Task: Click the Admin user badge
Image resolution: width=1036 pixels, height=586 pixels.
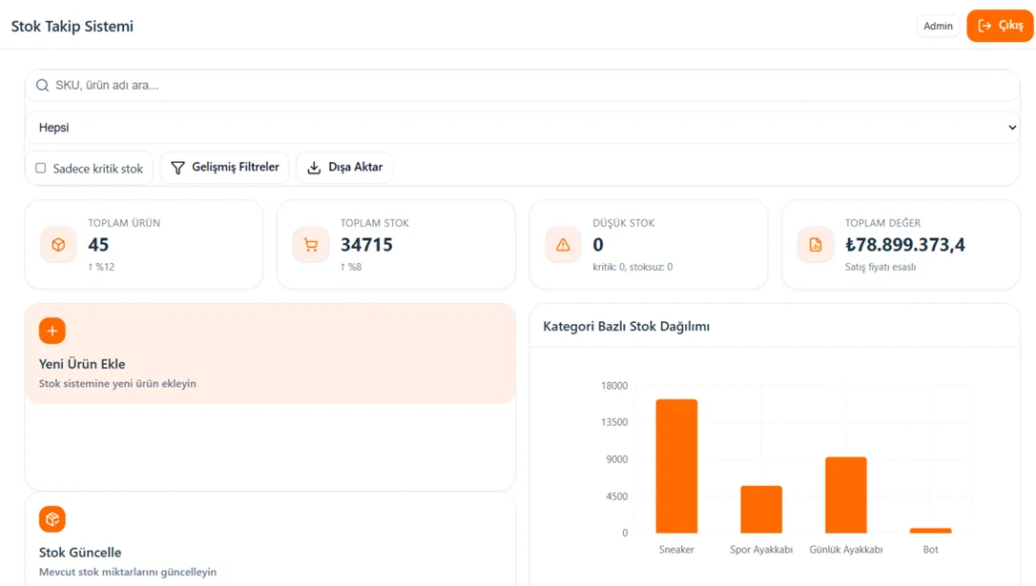Action: point(938,26)
